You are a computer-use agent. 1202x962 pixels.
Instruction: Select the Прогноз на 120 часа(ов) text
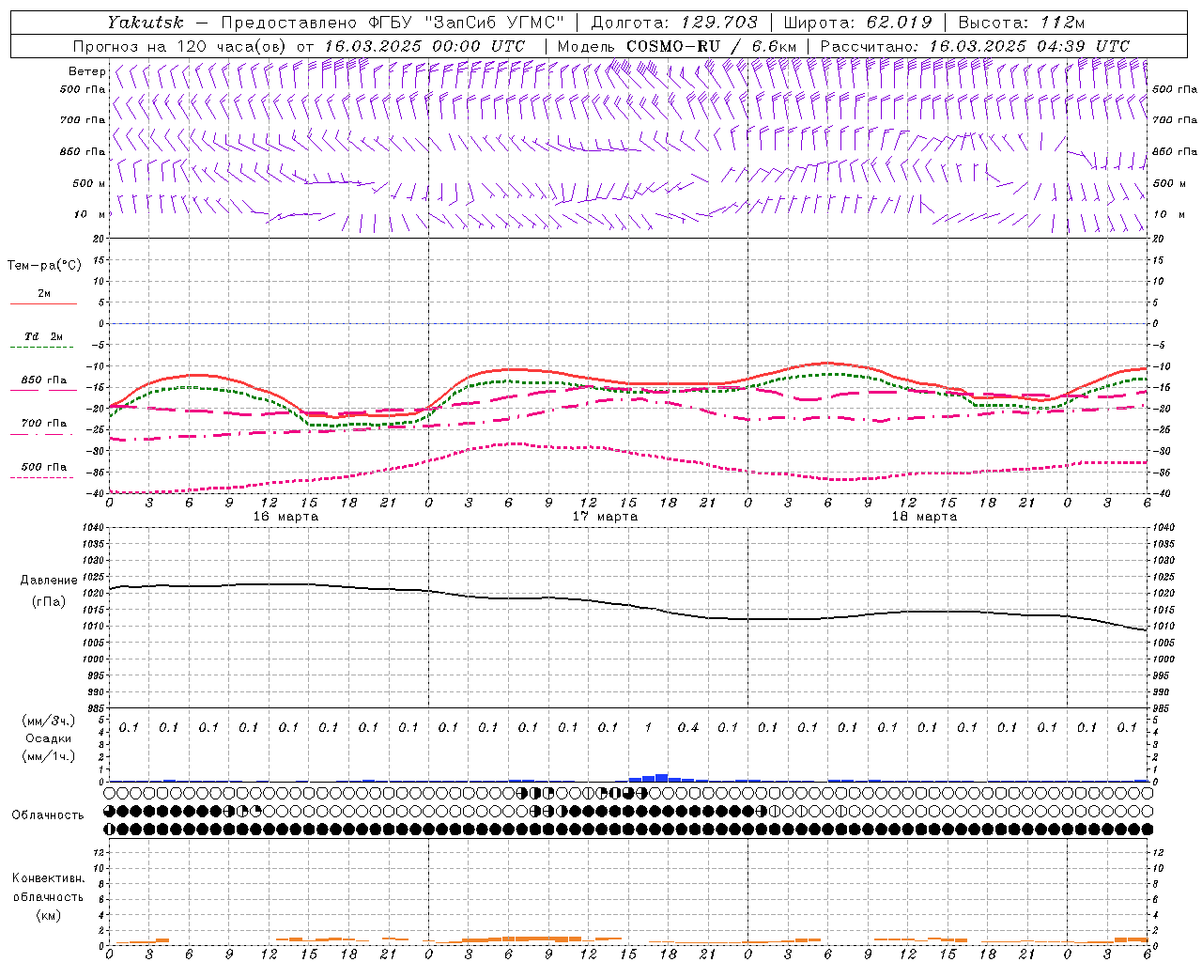(x=180, y=46)
